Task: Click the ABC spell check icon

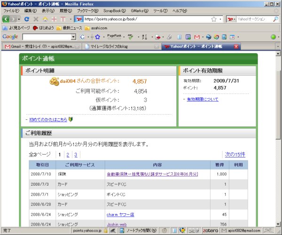Action: pos(130,37)
